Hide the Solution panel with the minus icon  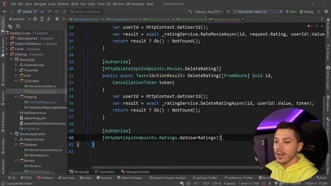click(x=64, y=19)
